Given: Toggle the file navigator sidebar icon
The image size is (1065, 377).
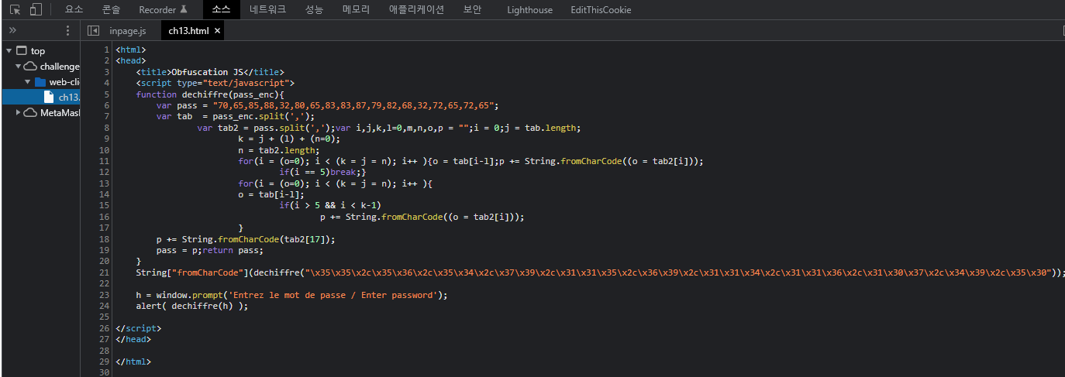Looking at the screenshot, I should [x=94, y=30].
